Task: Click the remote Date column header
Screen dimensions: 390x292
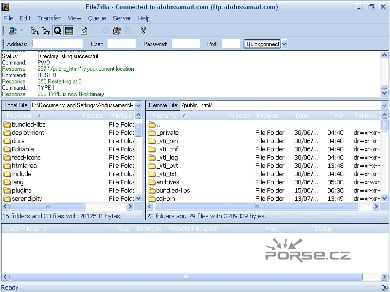Action: pyautogui.click(x=302, y=115)
